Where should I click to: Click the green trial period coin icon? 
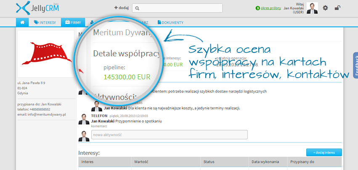[257, 8]
